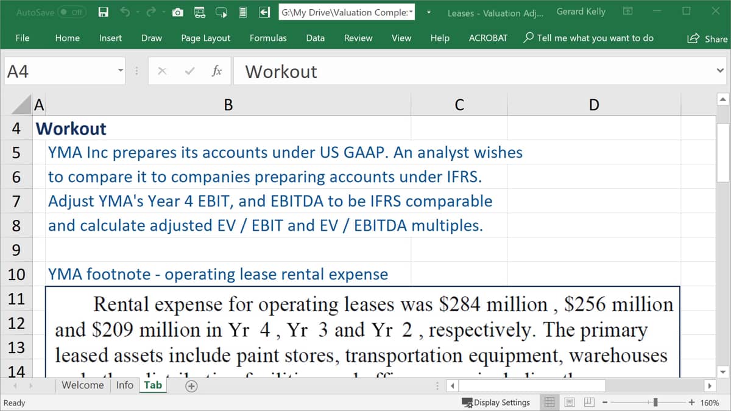
Task: Click the zoom in plus button
Action: [691, 402]
